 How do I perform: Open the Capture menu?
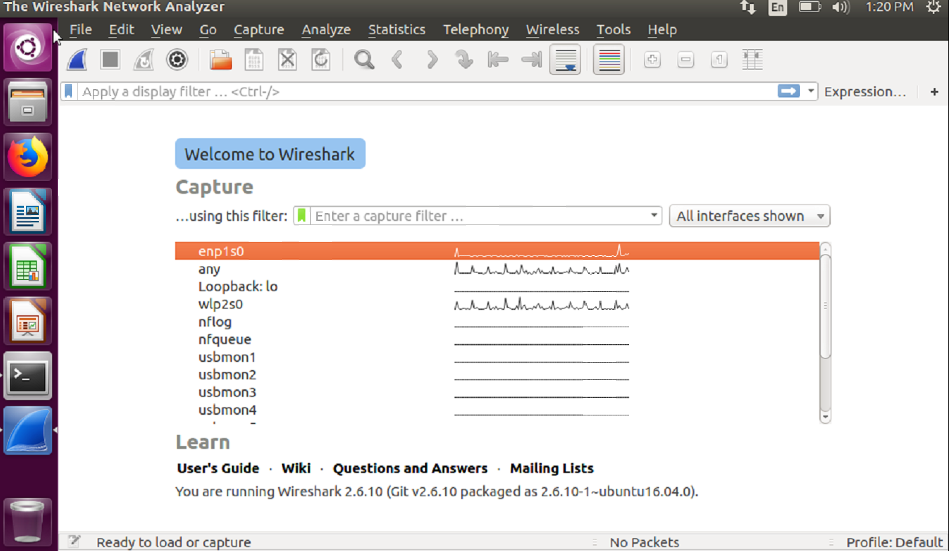point(259,29)
